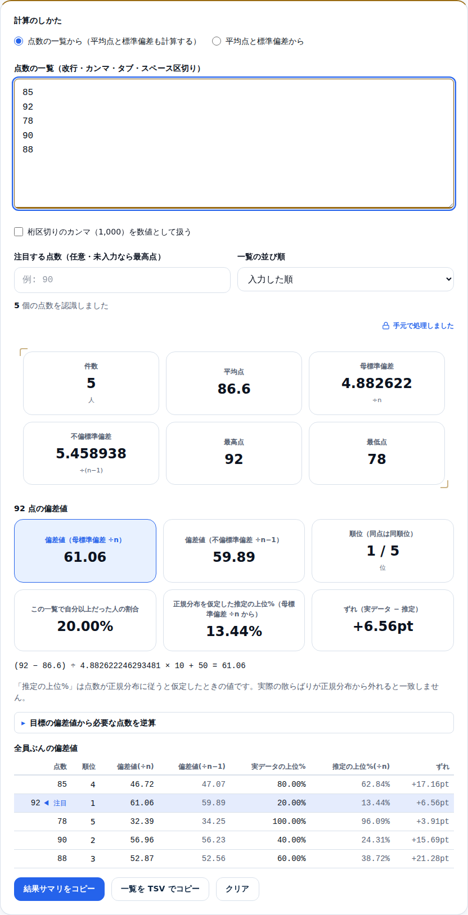
Task: Click the 13.44% estimated percentile value
Action: pyautogui.click(x=234, y=632)
